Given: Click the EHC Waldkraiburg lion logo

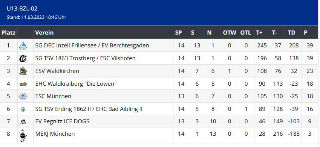Looking at the screenshot, I should tap(23, 84).
